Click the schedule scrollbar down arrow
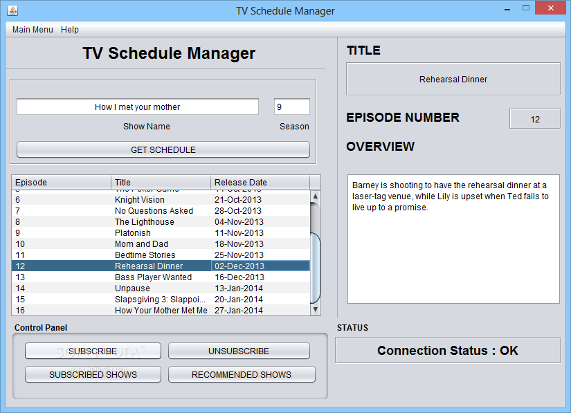Viewport: 571px width, 413px height. [x=316, y=310]
